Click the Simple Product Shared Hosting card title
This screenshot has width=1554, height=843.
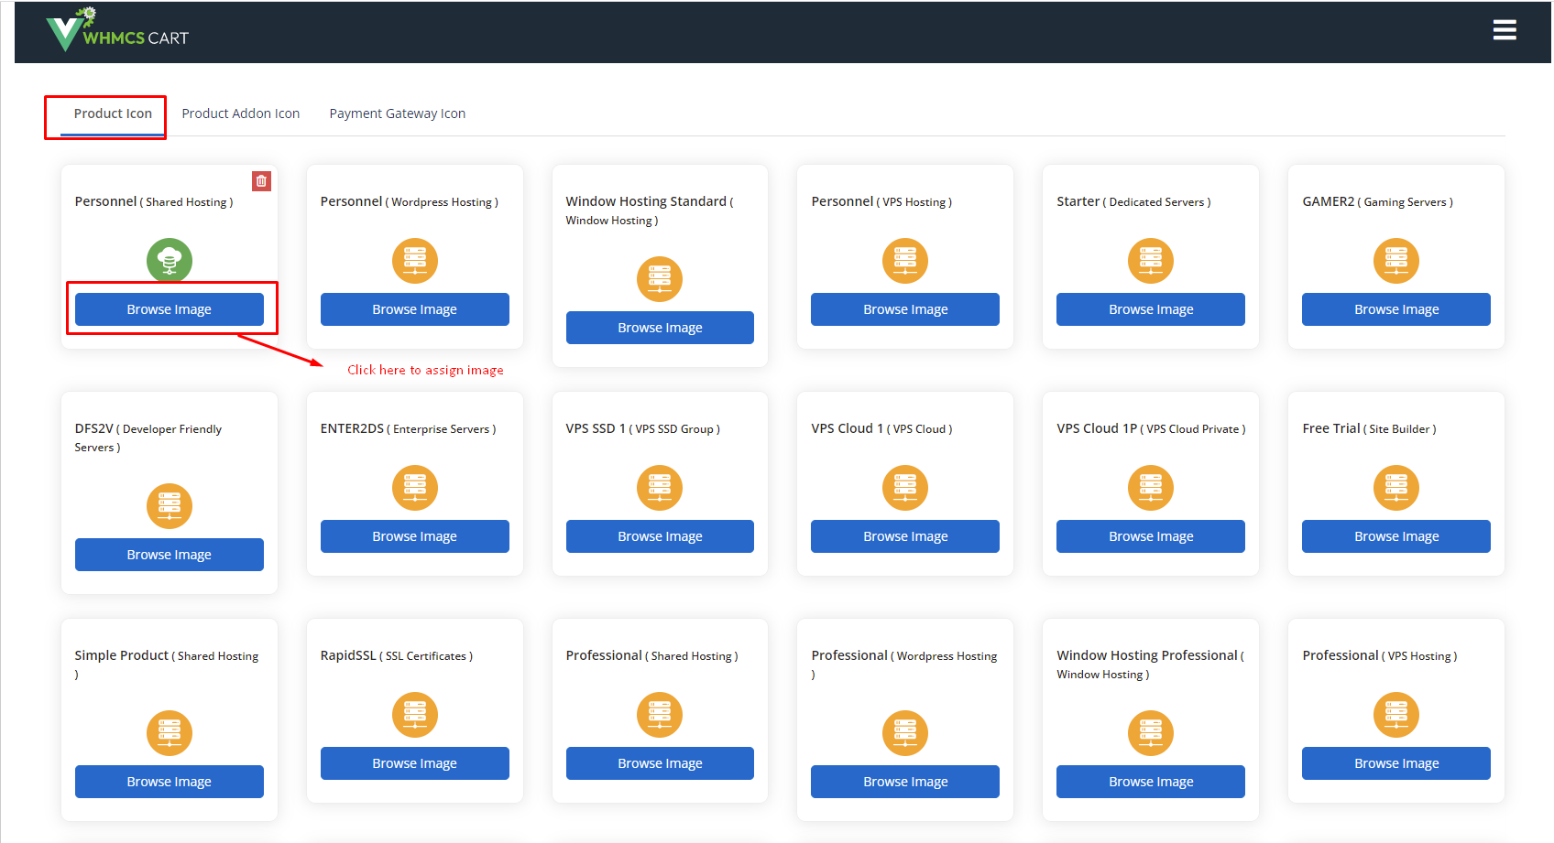[122, 655]
